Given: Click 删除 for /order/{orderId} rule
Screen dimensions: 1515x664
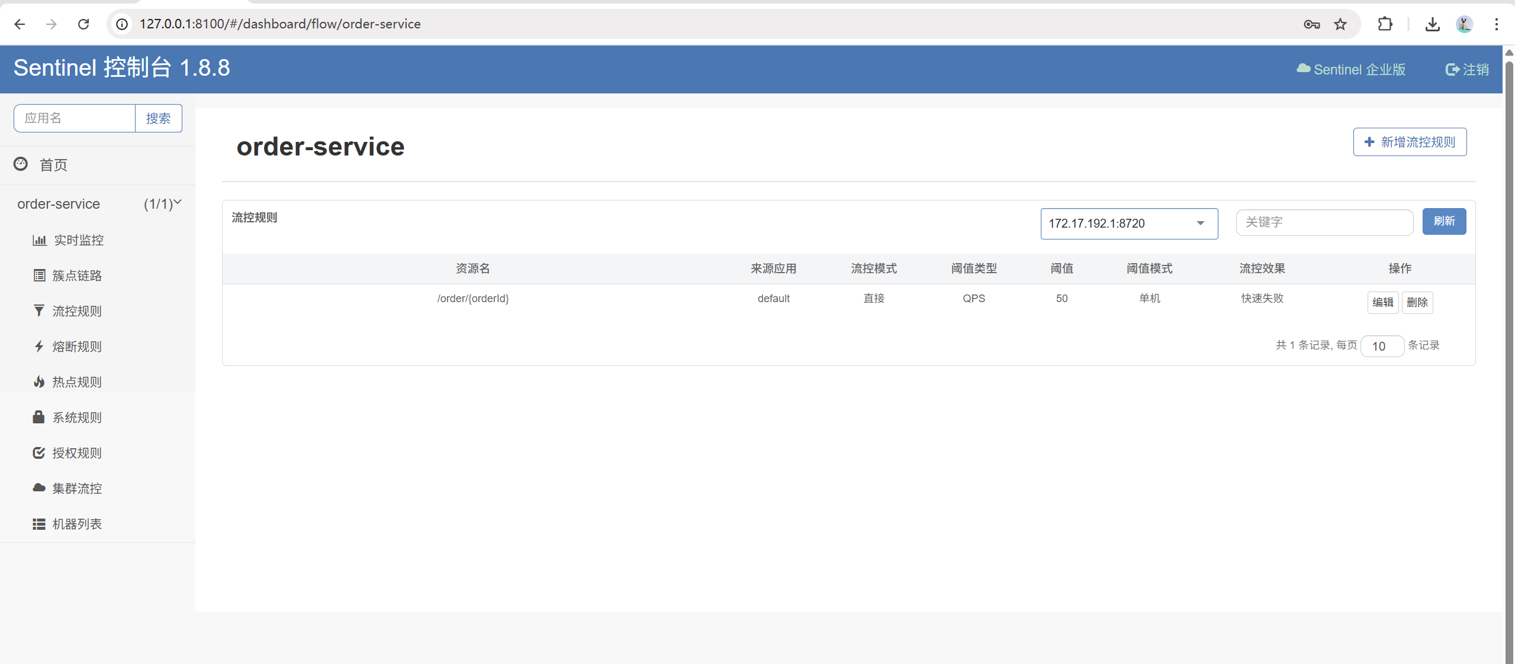Looking at the screenshot, I should click(1417, 303).
